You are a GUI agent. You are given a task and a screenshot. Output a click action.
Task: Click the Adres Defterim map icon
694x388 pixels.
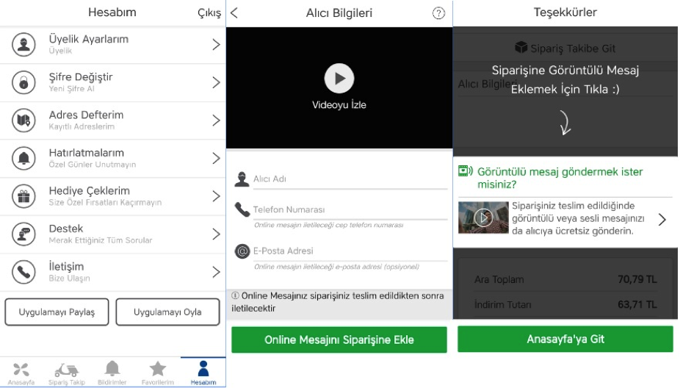click(24, 121)
